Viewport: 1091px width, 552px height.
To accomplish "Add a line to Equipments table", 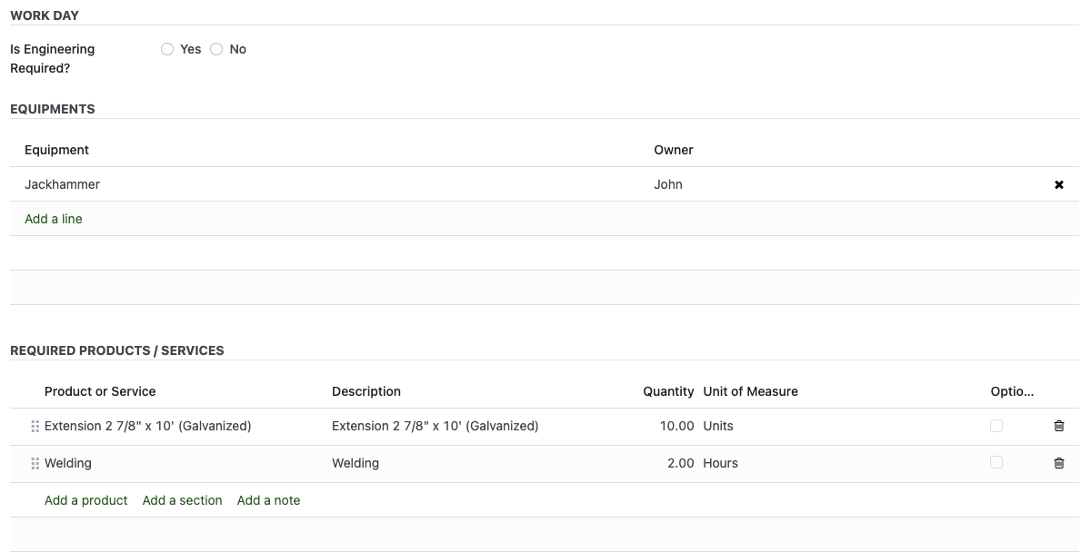I will click(54, 219).
